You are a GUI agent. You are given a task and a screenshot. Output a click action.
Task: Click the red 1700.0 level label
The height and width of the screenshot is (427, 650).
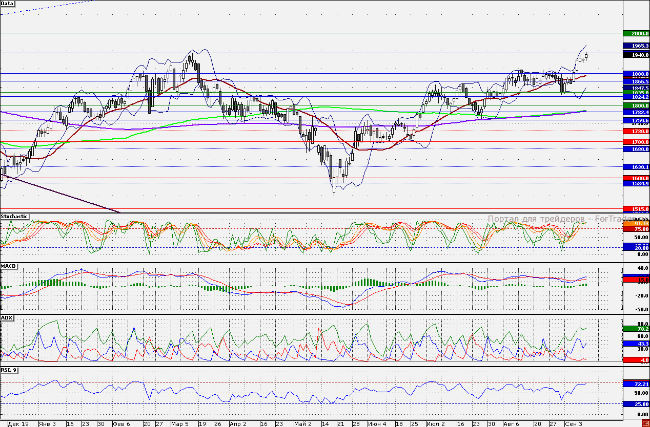(x=636, y=142)
